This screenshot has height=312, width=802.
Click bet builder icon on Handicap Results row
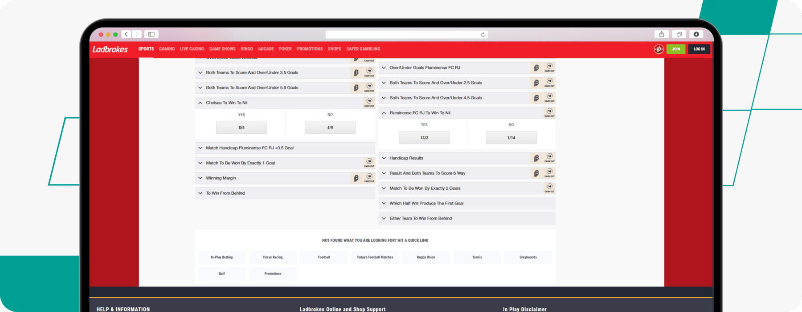point(536,158)
